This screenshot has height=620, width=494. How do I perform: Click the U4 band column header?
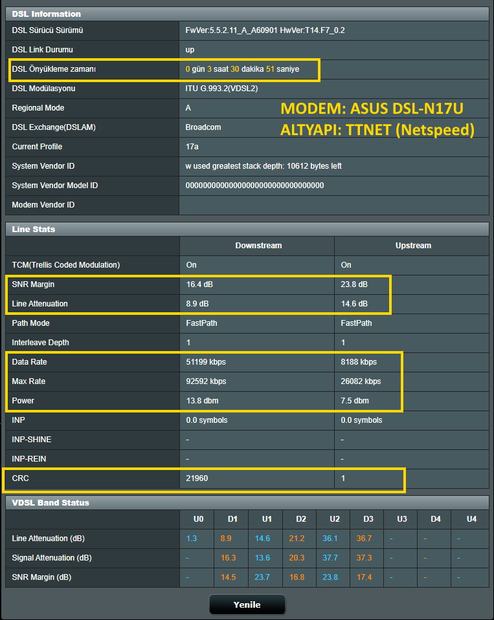coord(471,518)
